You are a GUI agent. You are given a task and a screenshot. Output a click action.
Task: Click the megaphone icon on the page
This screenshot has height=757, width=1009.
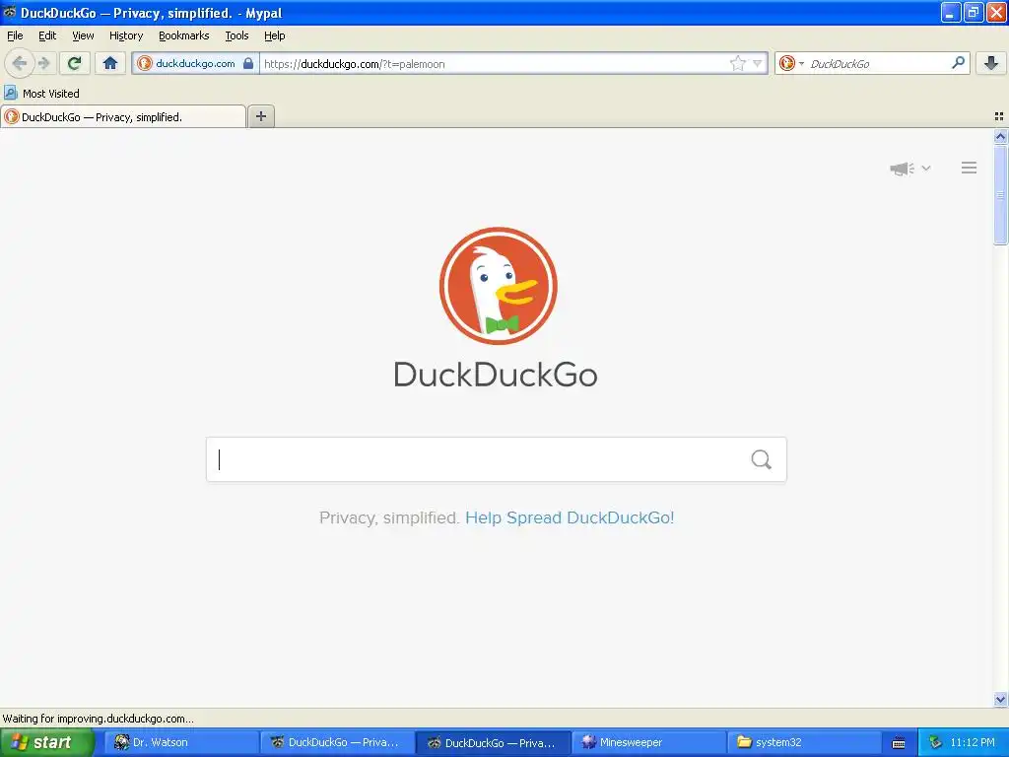click(x=902, y=168)
